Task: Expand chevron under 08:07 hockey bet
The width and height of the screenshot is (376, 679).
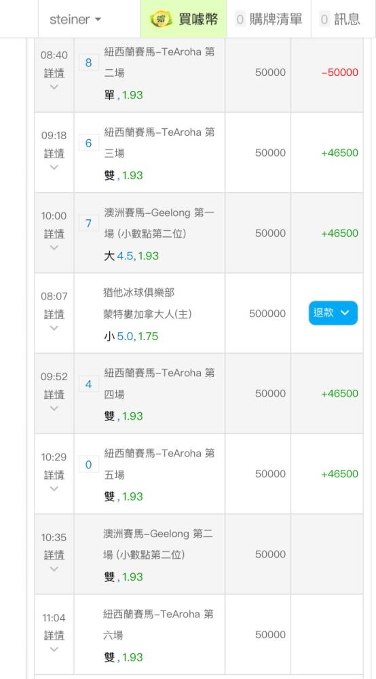Action: (x=54, y=328)
